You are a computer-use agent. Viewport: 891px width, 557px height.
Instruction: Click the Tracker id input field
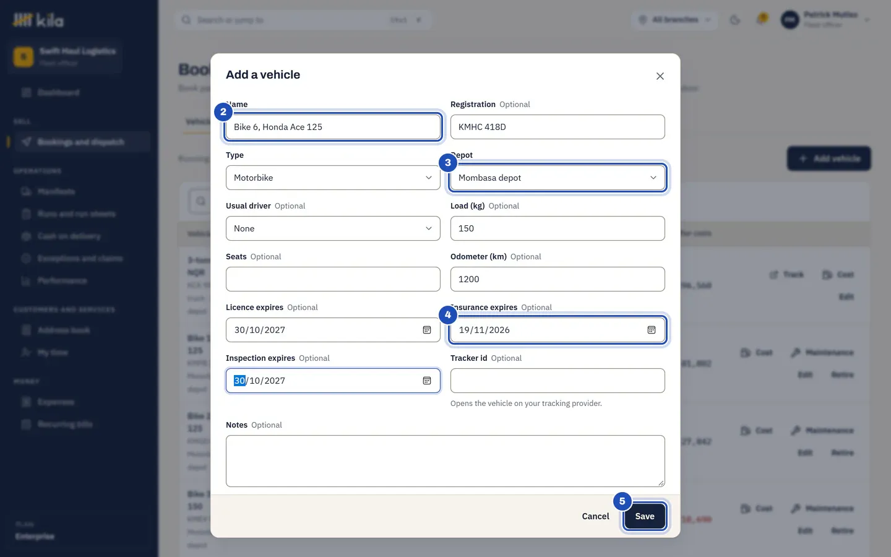pyautogui.click(x=557, y=381)
